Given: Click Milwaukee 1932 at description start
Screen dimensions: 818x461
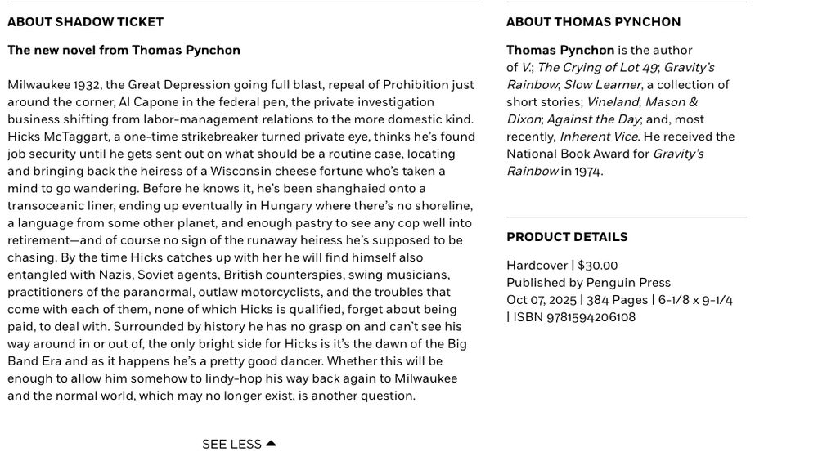Looking at the screenshot, I should click(x=54, y=84).
